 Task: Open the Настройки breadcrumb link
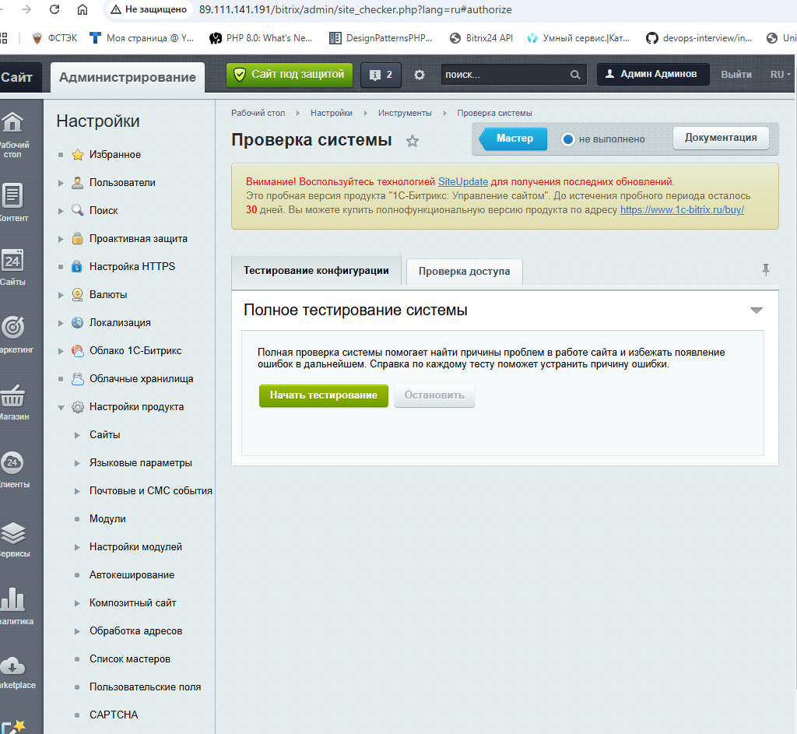click(332, 113)
